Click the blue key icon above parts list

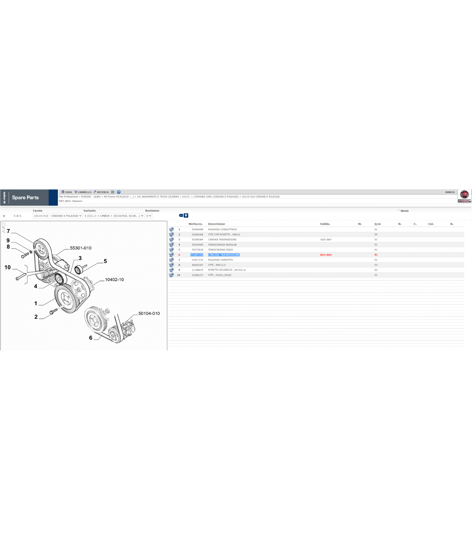click(186, 215)
